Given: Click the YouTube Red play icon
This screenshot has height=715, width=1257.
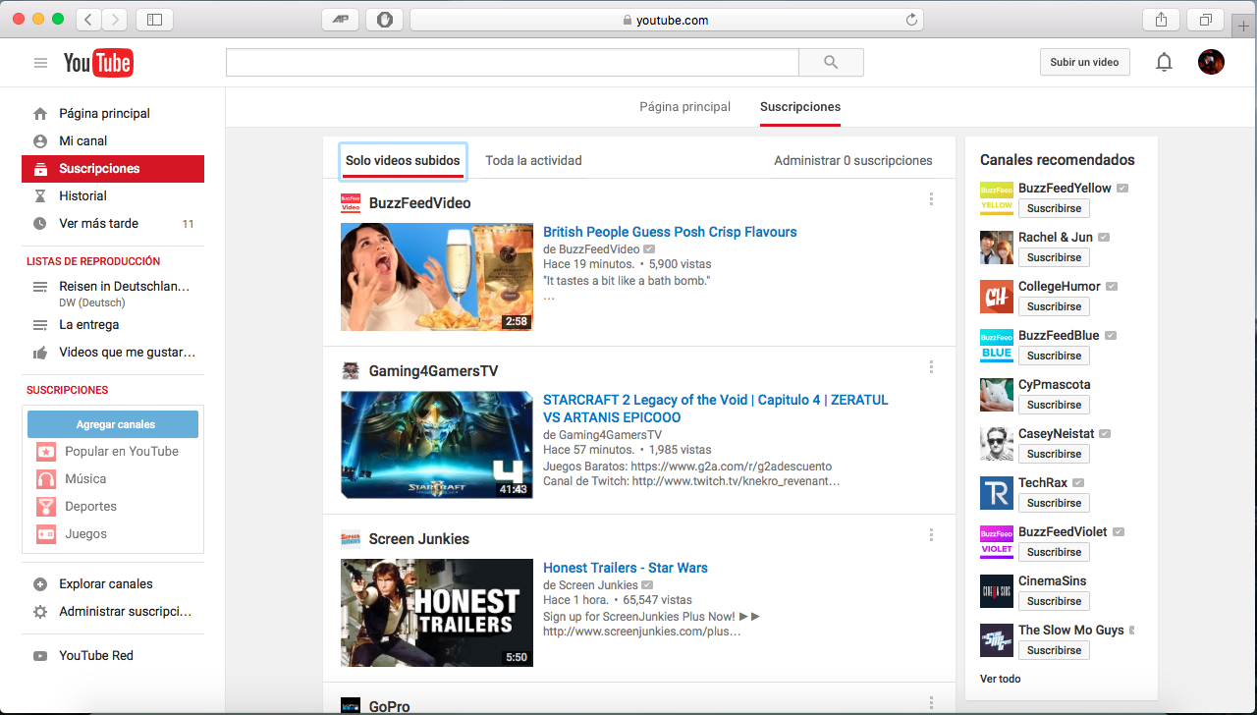Looking at the screenshot, I should [40, 656].
